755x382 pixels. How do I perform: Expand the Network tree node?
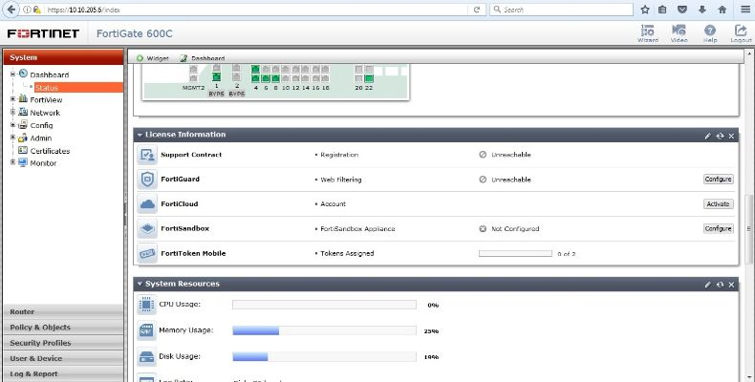[13, 112]
